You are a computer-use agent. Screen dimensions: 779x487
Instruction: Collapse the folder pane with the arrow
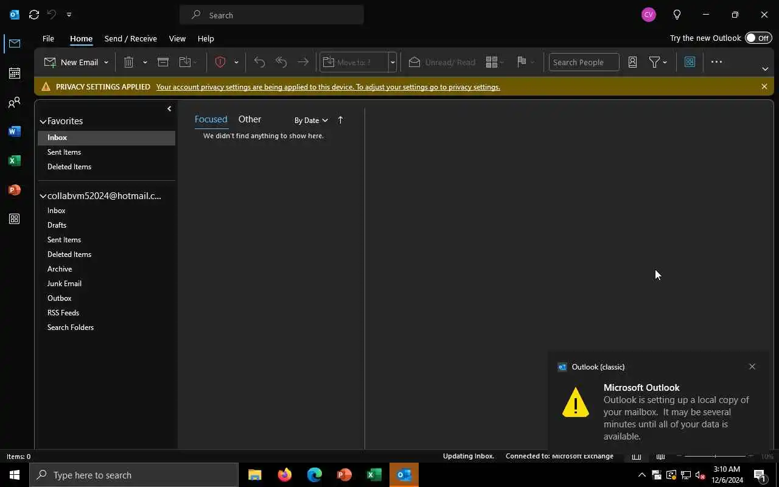(169, 109)
